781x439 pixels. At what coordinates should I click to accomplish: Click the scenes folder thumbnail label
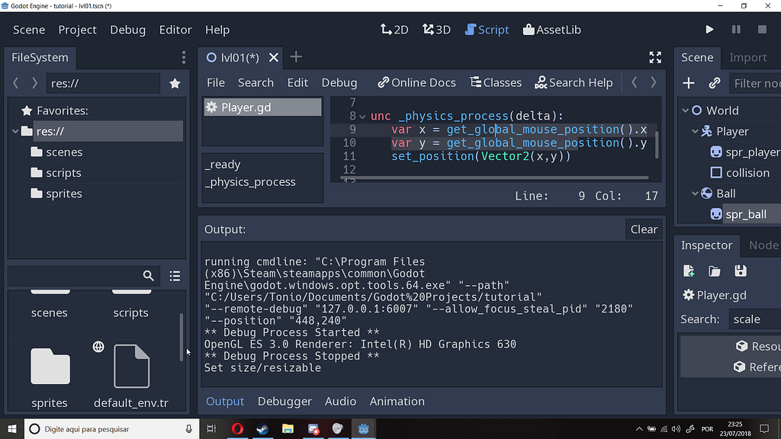(50, 312)
